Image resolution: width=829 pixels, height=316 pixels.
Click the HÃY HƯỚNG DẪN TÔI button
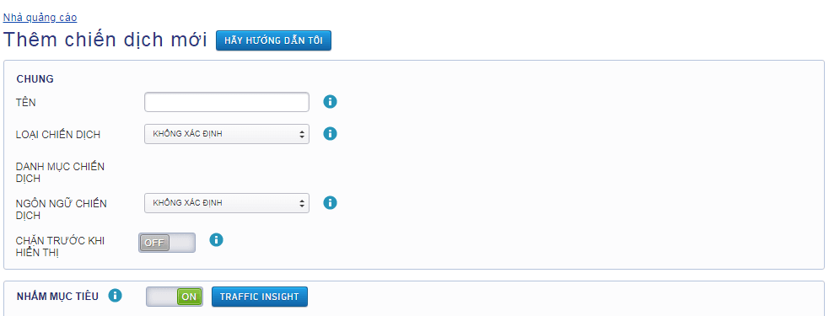click(273, 40)
